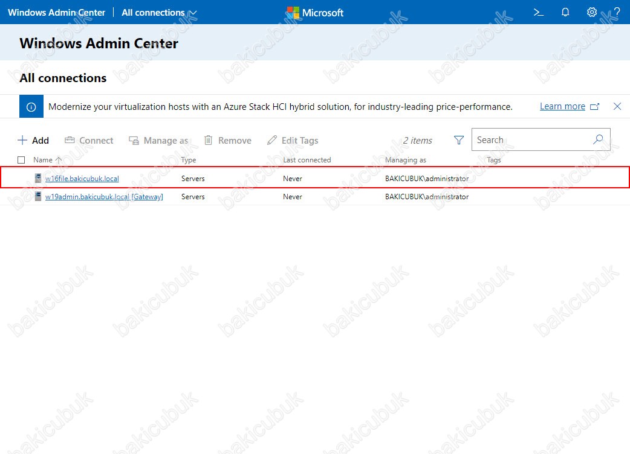Sort by the Tags column header
630x454 pixels.
point(494,160)
